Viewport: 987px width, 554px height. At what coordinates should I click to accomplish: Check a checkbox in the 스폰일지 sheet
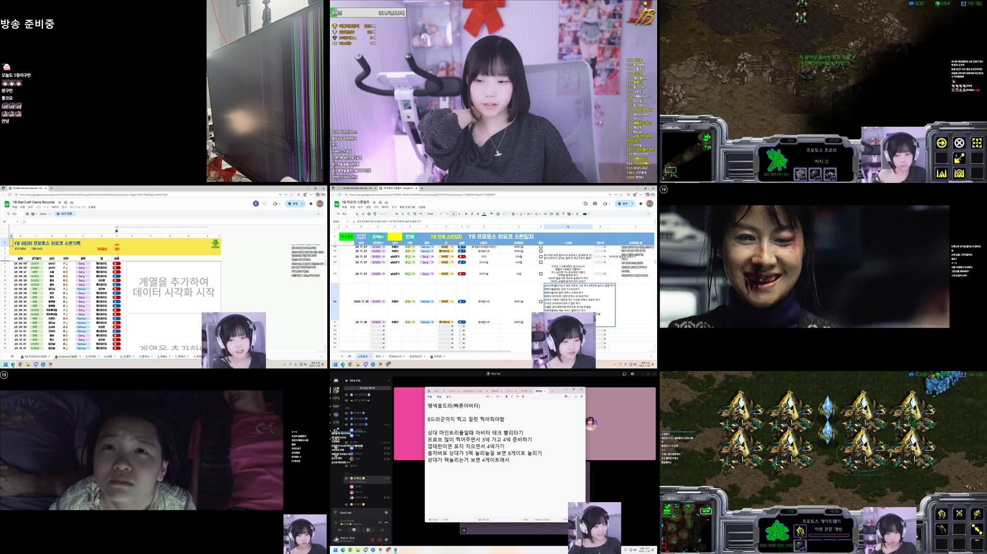point(540,247)
